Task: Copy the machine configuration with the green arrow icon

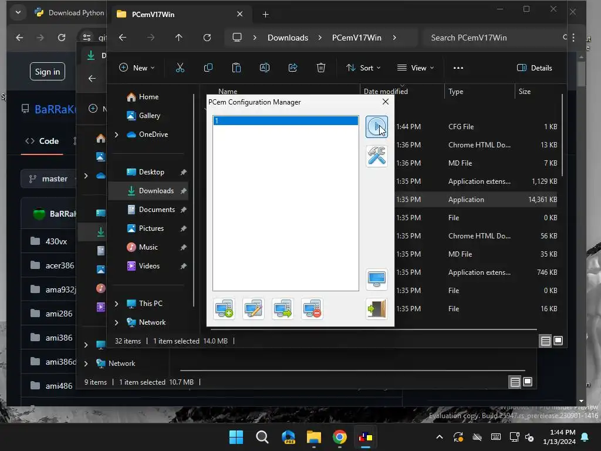Action: (282, 309)
